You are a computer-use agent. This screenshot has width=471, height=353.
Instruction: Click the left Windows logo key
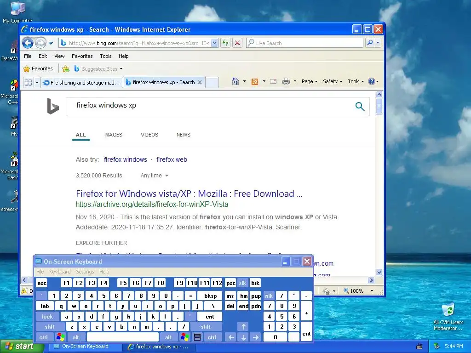(60, 337)
